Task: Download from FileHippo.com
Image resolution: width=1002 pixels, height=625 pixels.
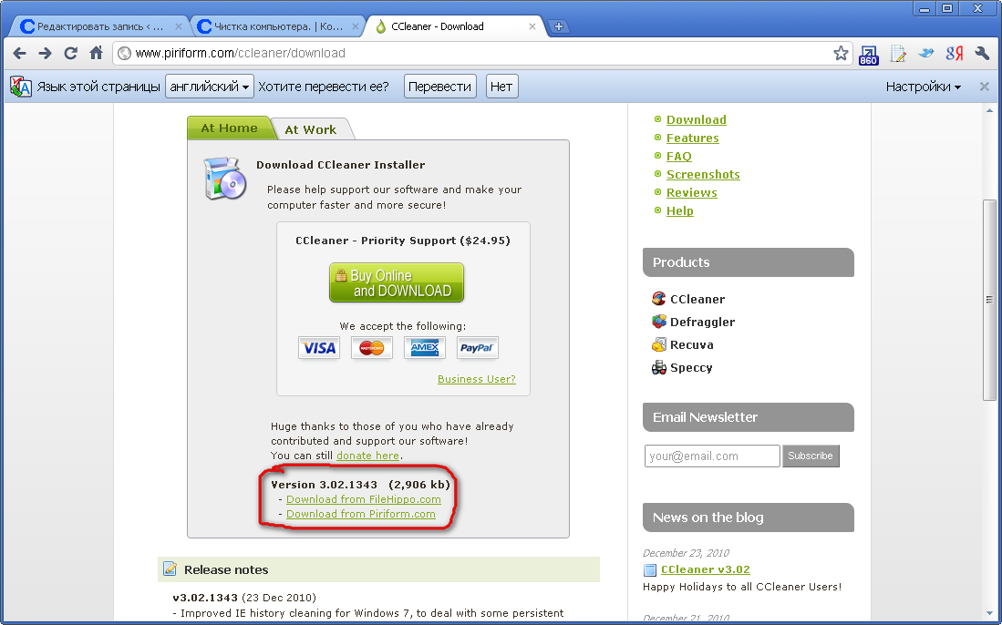Action: point(364,499)
